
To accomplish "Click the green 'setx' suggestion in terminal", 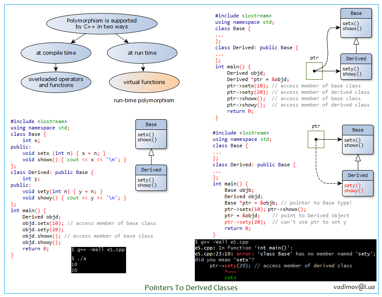I will (x=230, y=277).
